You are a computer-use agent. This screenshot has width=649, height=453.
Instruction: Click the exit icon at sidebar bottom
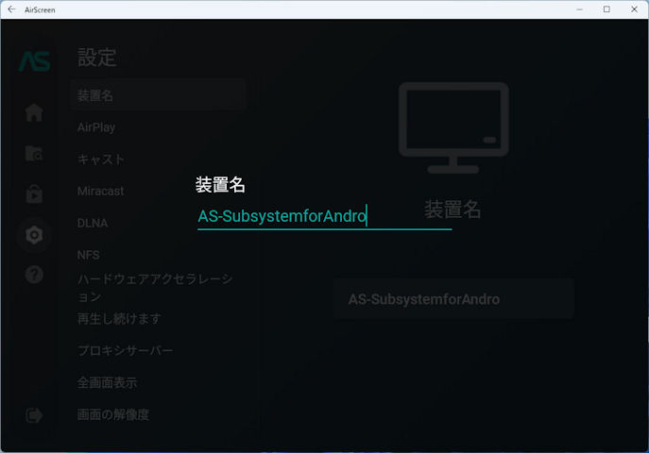(x=34, y=415)
